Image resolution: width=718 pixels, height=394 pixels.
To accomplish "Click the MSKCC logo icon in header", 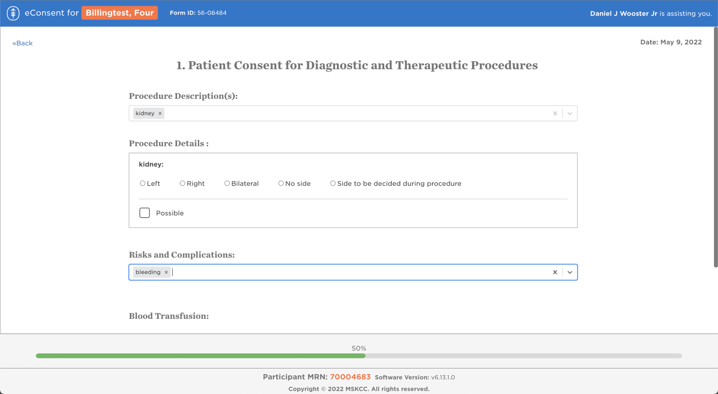I will click(x=13, y=13).
